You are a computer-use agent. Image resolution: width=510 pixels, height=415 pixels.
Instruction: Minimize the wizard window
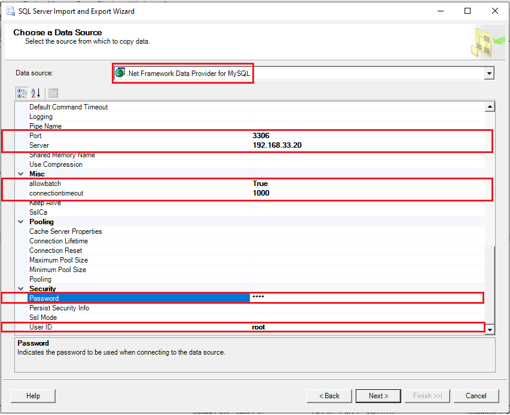point(441,11)
